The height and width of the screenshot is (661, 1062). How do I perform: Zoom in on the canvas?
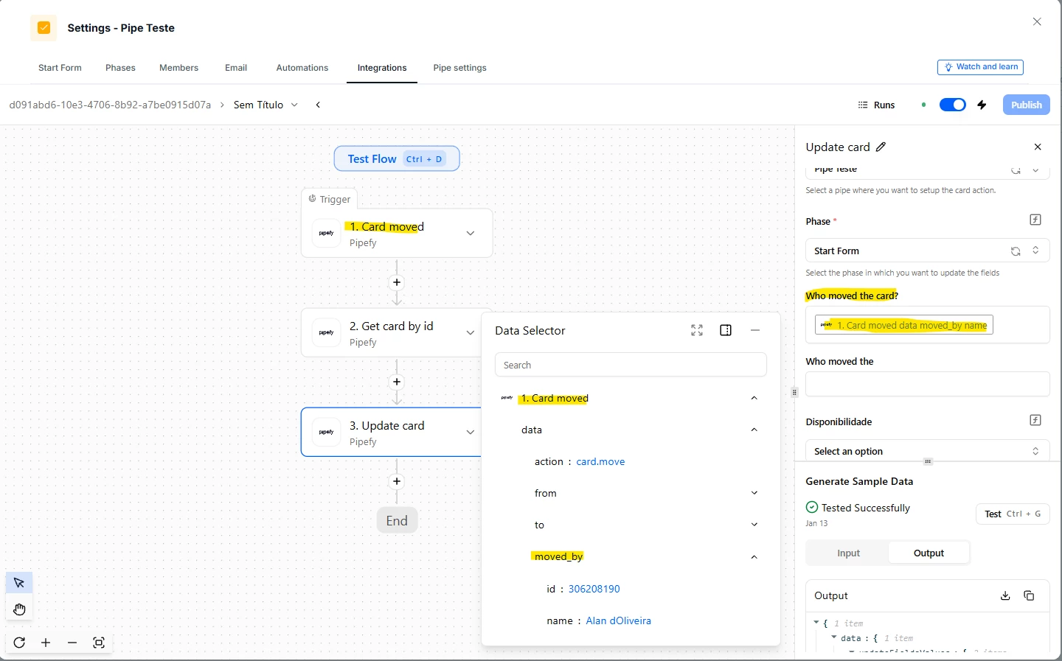[46, 643]
